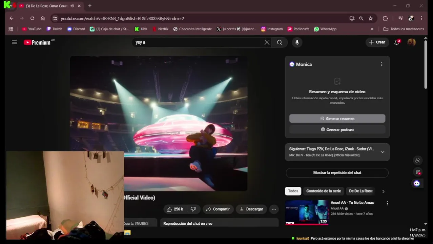This screenshot has width=433, height=244.
Task: Open Kick bookmark
Action: click(141, 29)
